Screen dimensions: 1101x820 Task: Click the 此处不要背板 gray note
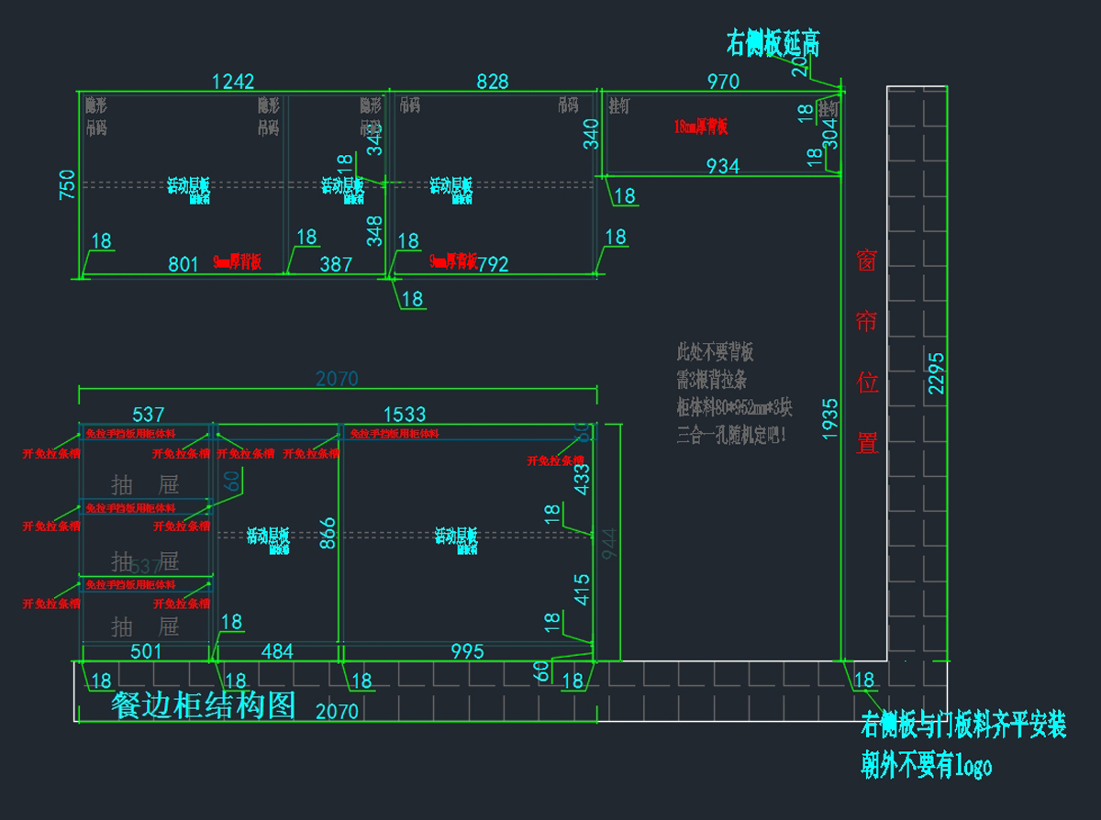tap(715, 352)
